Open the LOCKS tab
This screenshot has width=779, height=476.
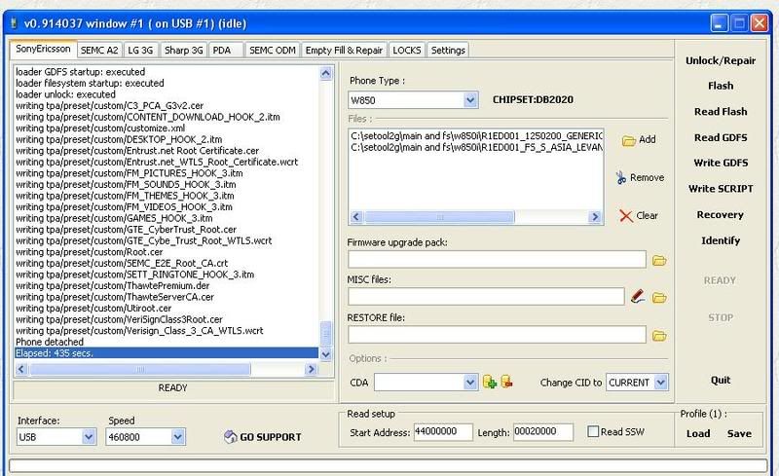click(x=407, y=51)
